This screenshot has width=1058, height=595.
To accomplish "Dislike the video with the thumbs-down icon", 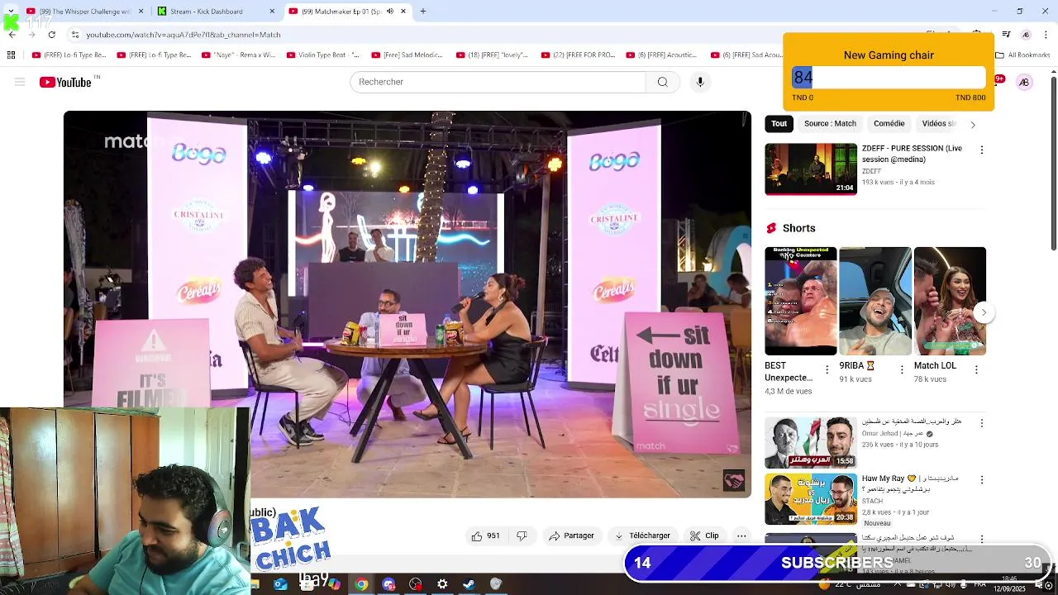I will 522,535.
